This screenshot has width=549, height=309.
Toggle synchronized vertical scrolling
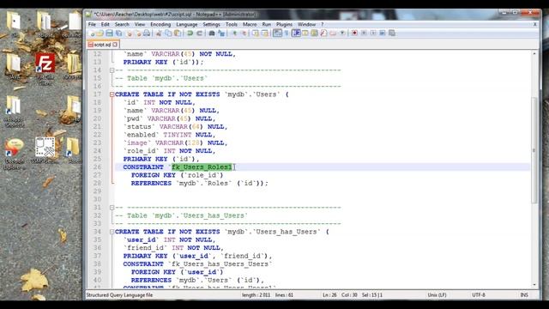coord(256,33)
